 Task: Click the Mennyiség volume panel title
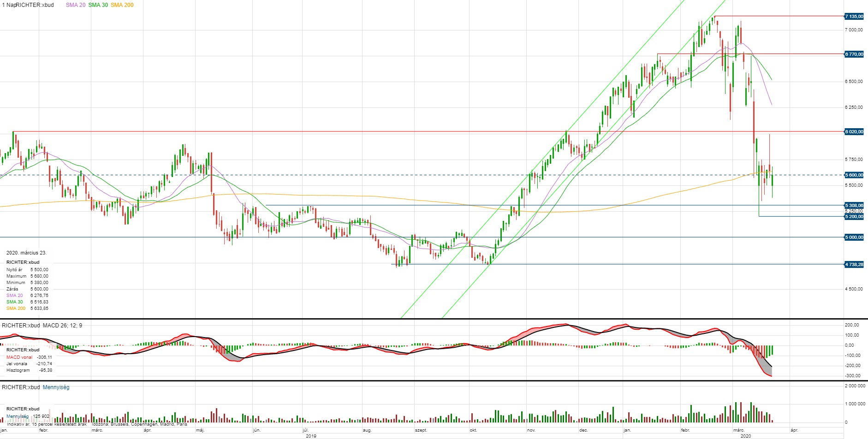click(56, 387)
